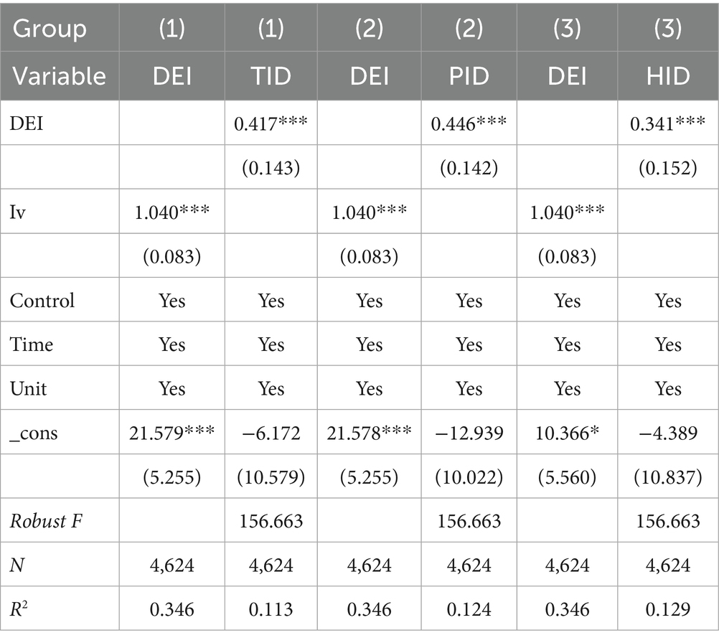
Task: Select the 0.417*** coefficient cell
Action: (271, 123)
